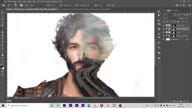Screen dimensions: 192x108
Task: Toggle the brush settings panel icon
Action: (21, 5)
